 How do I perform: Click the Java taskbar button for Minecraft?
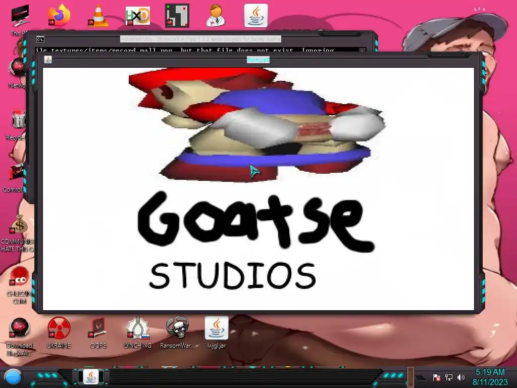(x=91, y=376)
